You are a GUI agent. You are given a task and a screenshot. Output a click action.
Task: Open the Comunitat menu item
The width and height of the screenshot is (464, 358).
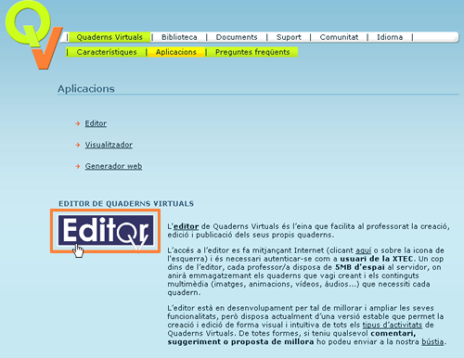339,37
